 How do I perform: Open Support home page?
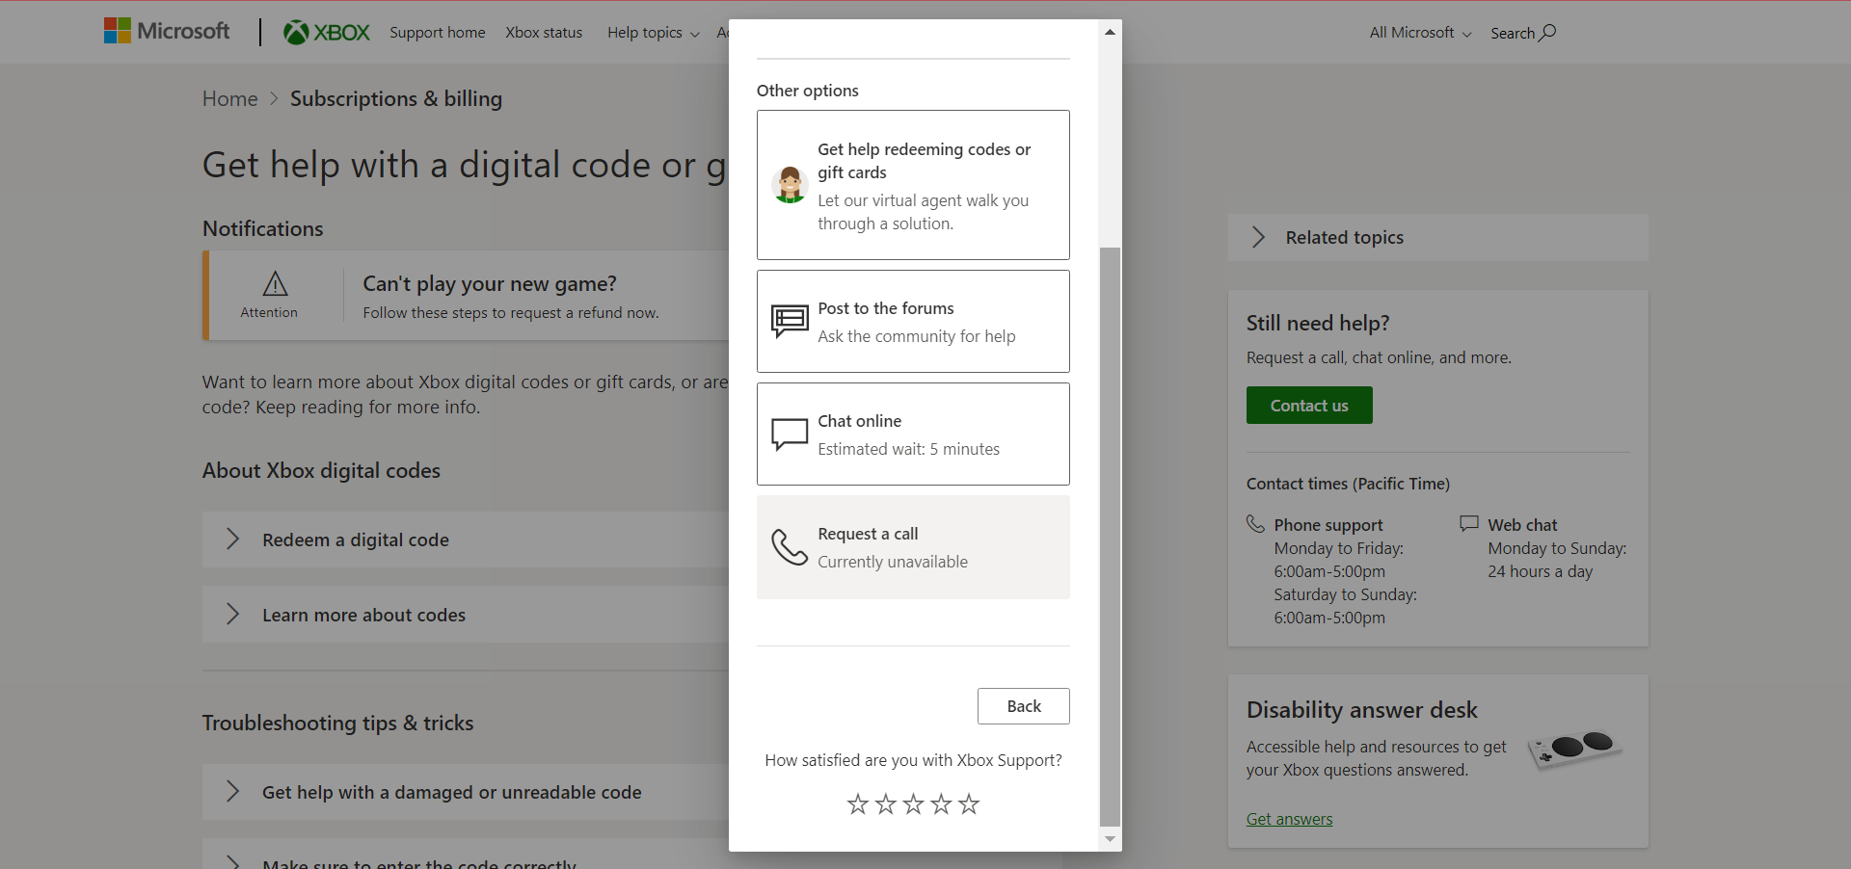point(438,33)
